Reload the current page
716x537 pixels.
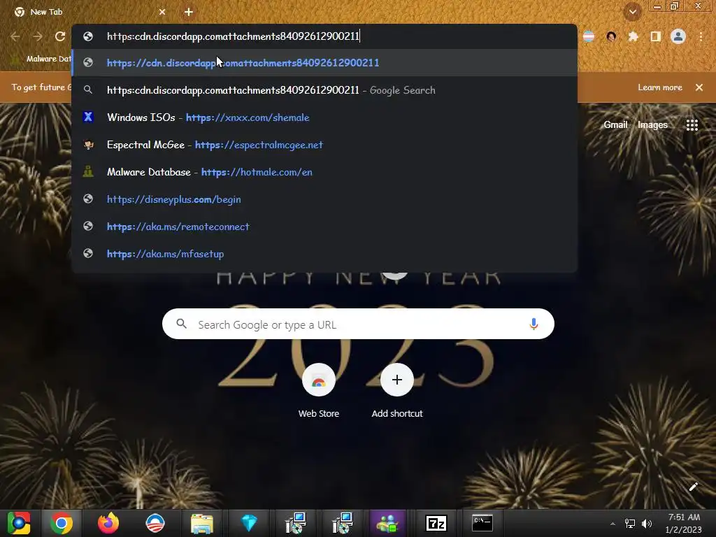pyautogui.click(x=60, y=36)
